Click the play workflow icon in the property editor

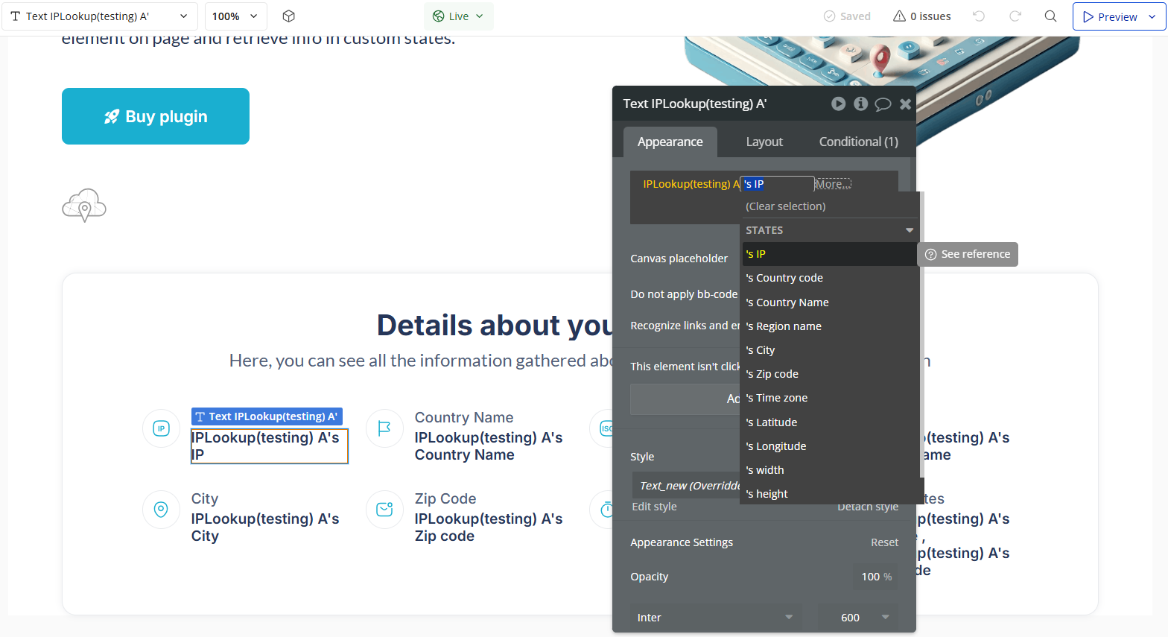839,104
